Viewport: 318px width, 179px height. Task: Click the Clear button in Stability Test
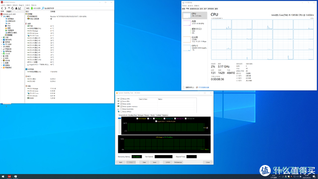click(x=144, y=162)
